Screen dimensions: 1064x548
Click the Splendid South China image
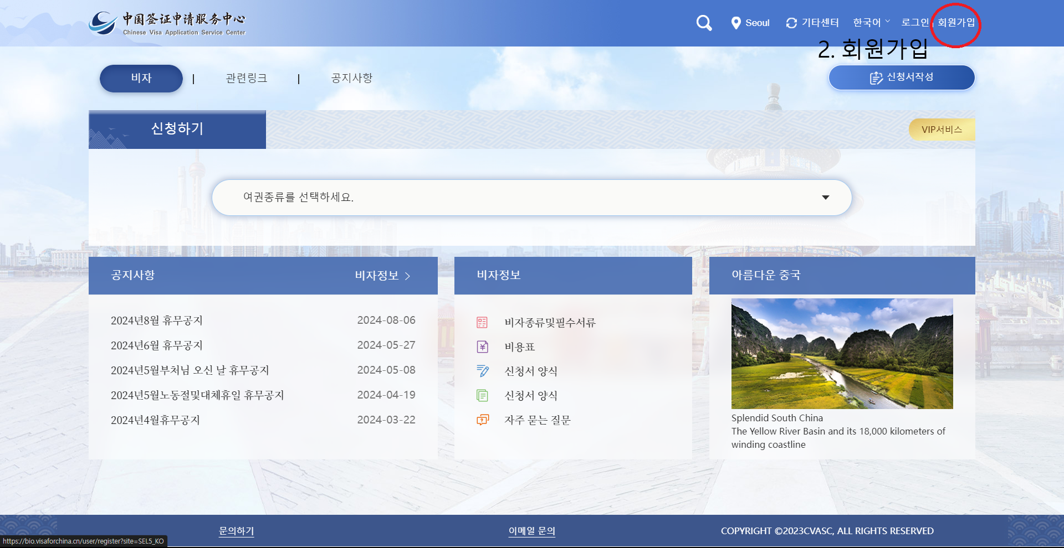842,354
